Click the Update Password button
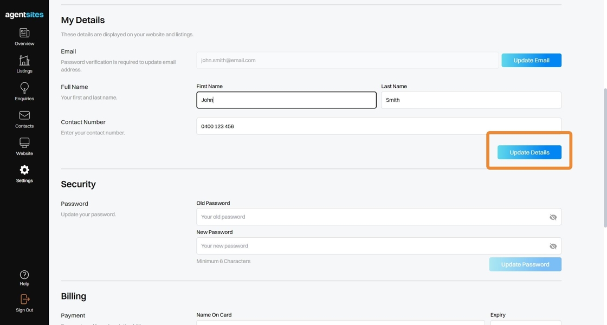This screenshot has height=325, width=607. coord(525,264)
